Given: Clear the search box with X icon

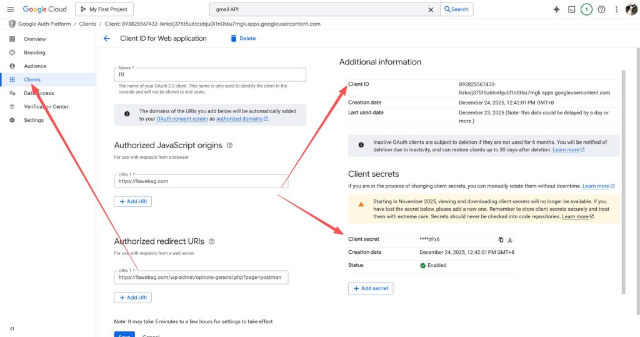Looking at the screenshot, I should tap(430, 9).
